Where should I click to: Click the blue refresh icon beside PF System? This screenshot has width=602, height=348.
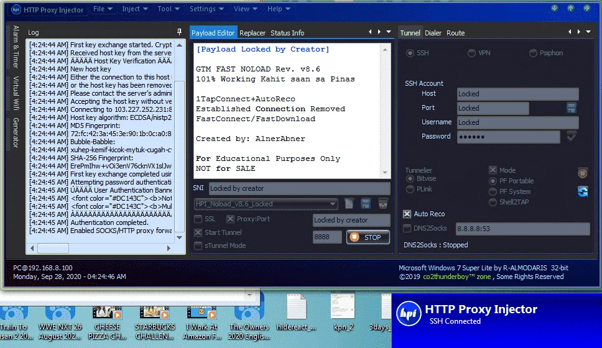(583, 191)
